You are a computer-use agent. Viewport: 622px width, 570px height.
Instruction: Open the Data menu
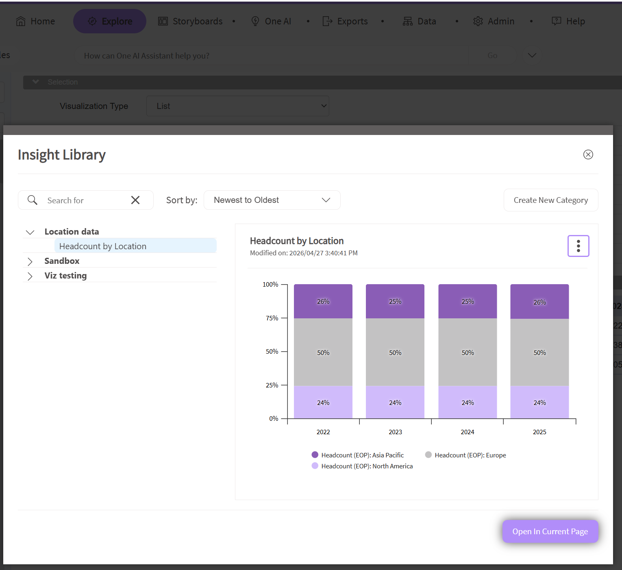(420, 21)
